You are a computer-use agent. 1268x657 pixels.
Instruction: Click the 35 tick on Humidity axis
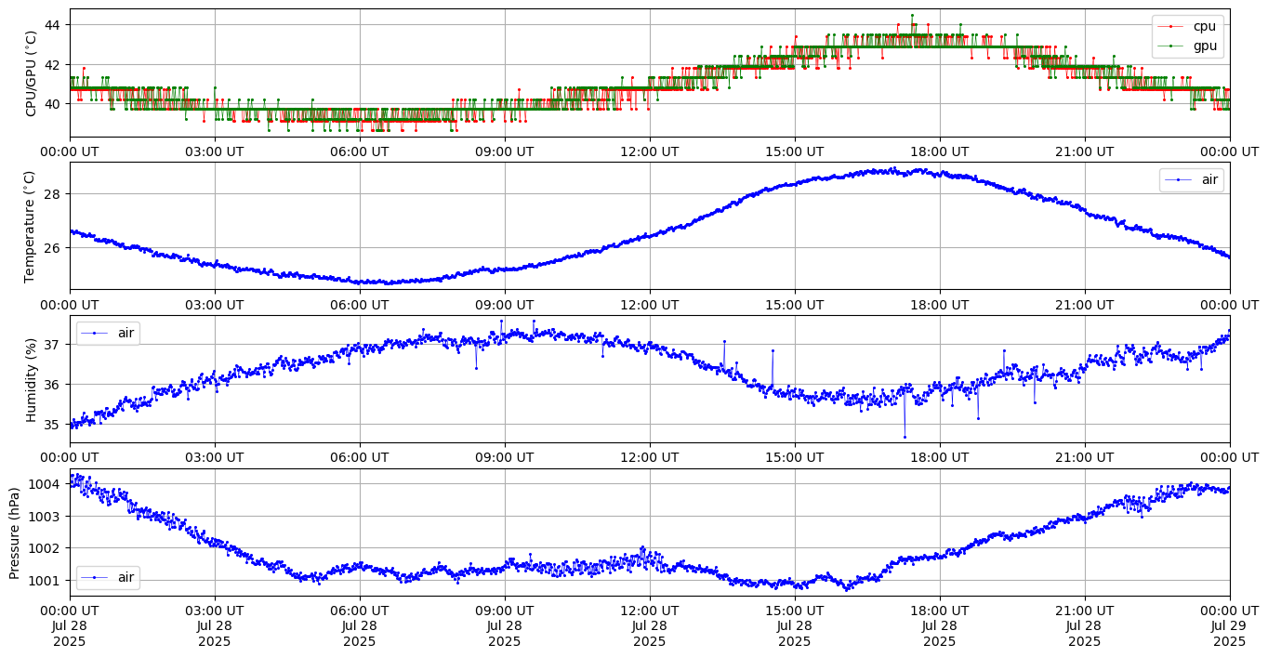(x=54, y=425)
